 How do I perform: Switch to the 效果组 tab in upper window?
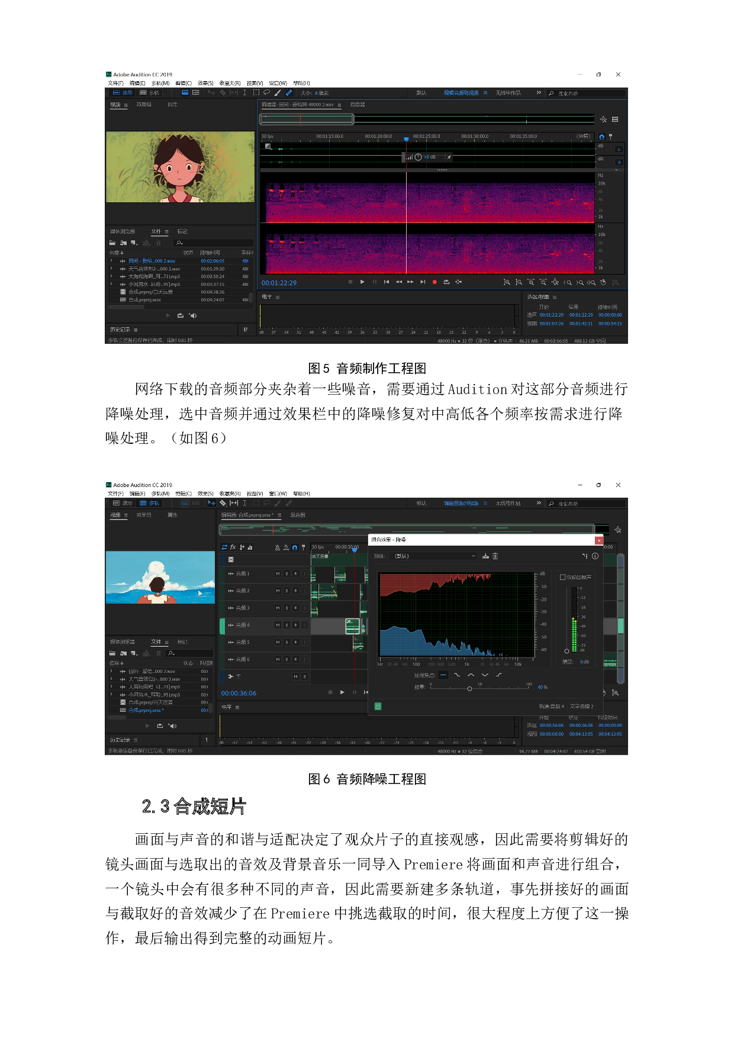click(x=144, y=105)
